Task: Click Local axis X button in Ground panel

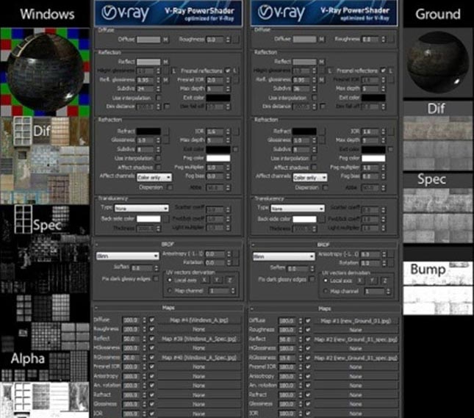Action: tap(360, 281)
